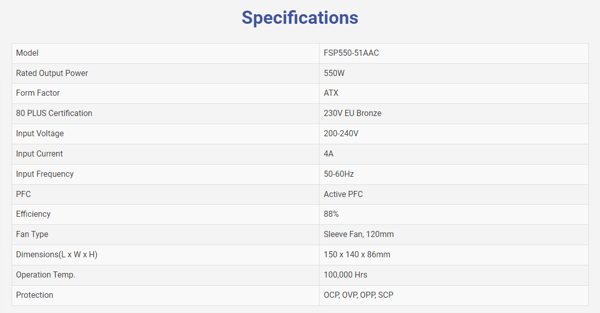Click the Active PFC value
Screen dimensions: 600x313
[343, 194]
